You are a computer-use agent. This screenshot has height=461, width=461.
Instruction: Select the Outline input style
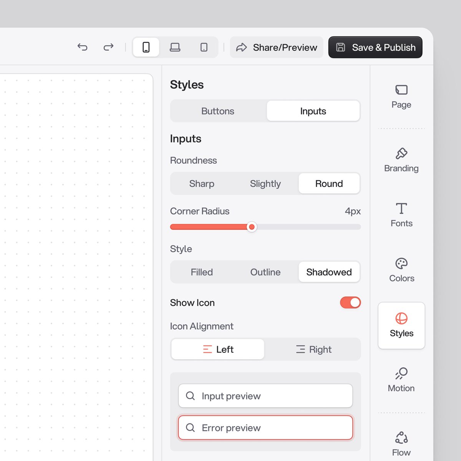(265, 272)
